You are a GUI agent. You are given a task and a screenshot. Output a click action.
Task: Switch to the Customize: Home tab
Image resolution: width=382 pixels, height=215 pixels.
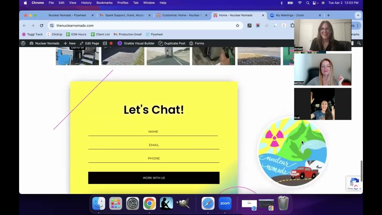click(182, 15)
